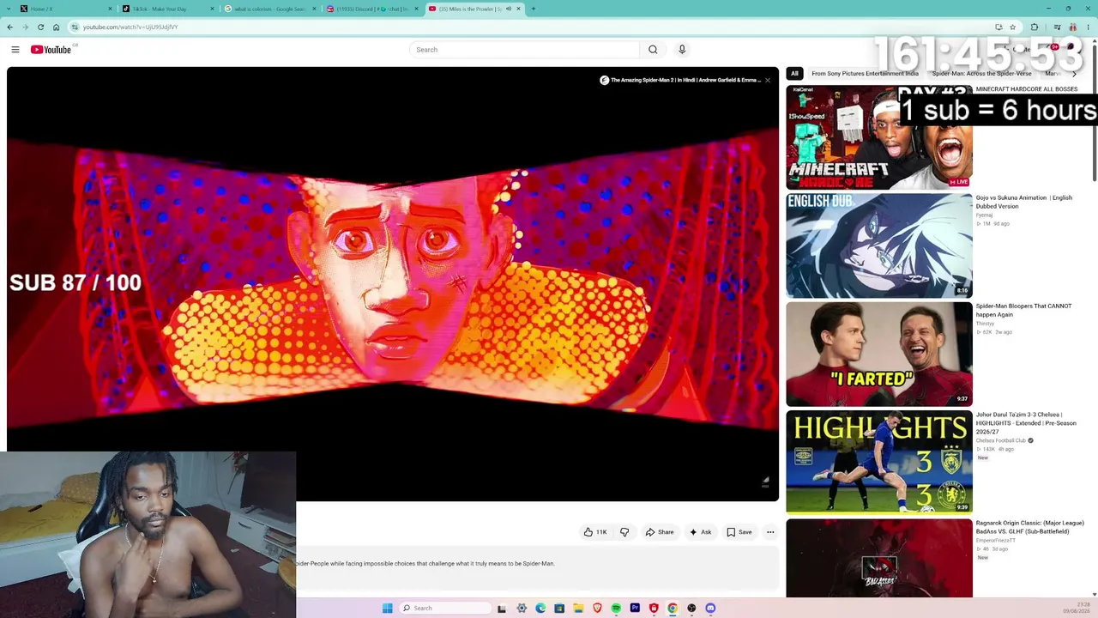Visit the Chelsea Football Club channel
This screenshot has width=1098, height=618.
[1000, 441]
